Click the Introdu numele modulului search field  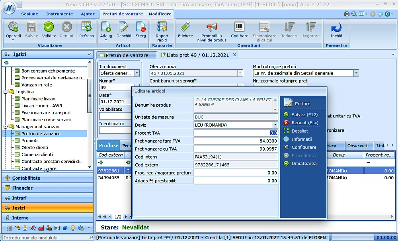pyautogui.click(x=44, y=237)
